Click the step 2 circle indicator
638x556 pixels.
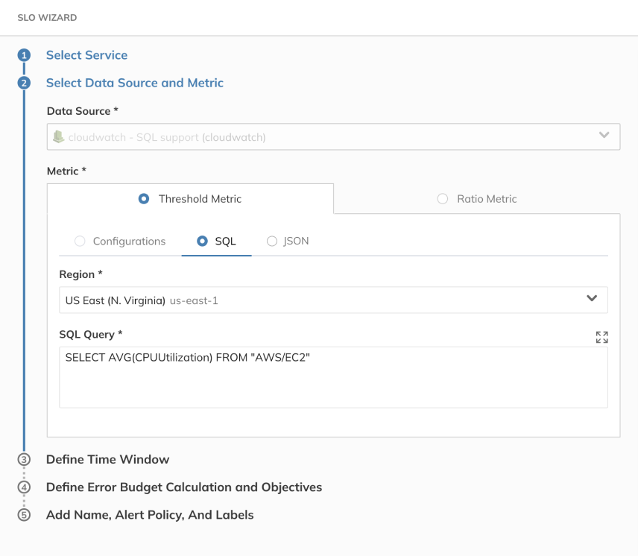[x=25, y=83]
